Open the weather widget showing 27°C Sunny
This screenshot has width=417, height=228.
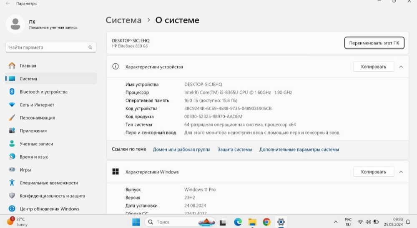click(x=17, y=222)
